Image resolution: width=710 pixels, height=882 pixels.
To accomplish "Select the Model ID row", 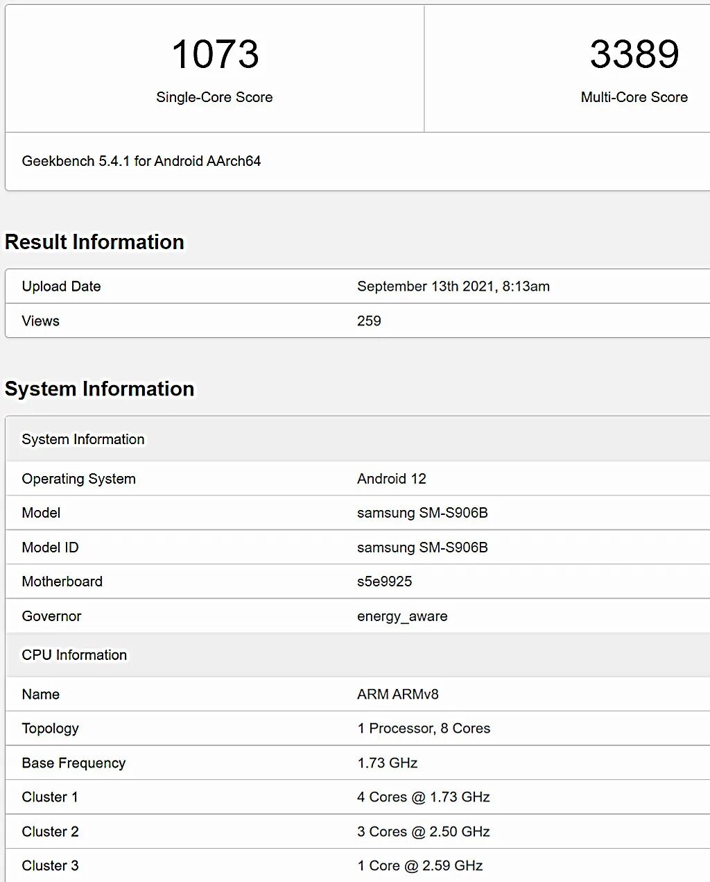I will tap(277, 547).
